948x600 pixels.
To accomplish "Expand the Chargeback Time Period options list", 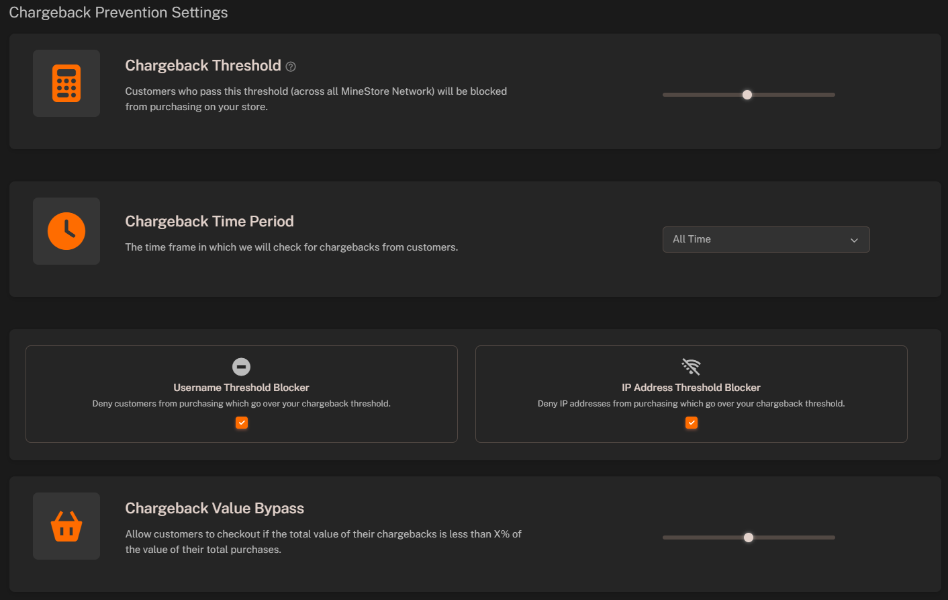I will (x=765, y=239).
